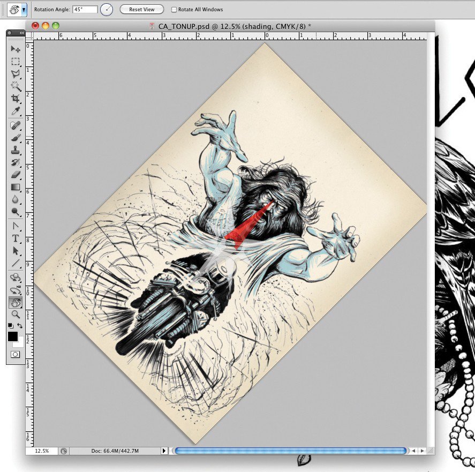Select the Gradient tool
The width and height of the screenshot is (475, 472).
(x=16, y=187)
